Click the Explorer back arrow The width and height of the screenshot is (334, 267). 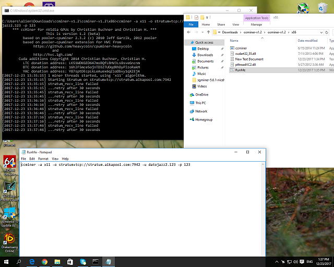pyautogui.click(x=188, y=32)
